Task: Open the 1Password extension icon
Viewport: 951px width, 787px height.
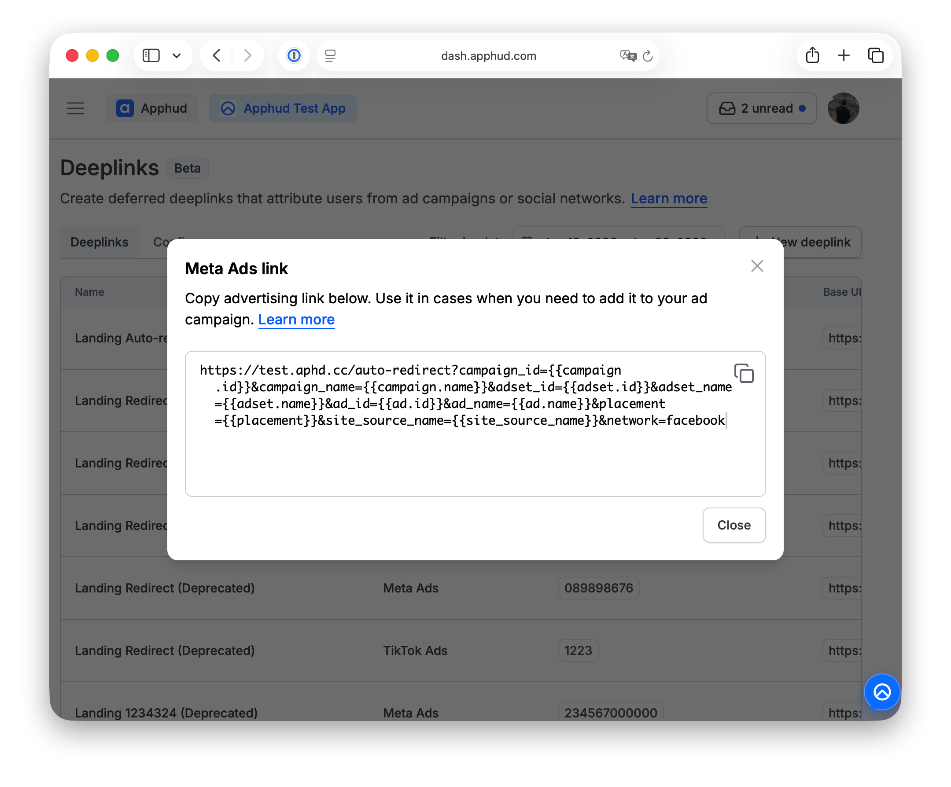Action: 294,56
